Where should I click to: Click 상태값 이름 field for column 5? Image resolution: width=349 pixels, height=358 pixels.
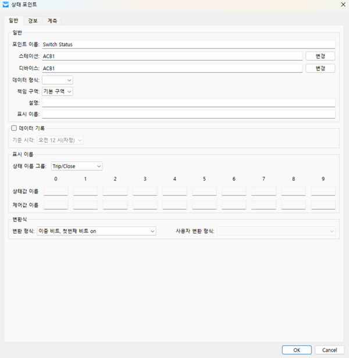[204, 191]
